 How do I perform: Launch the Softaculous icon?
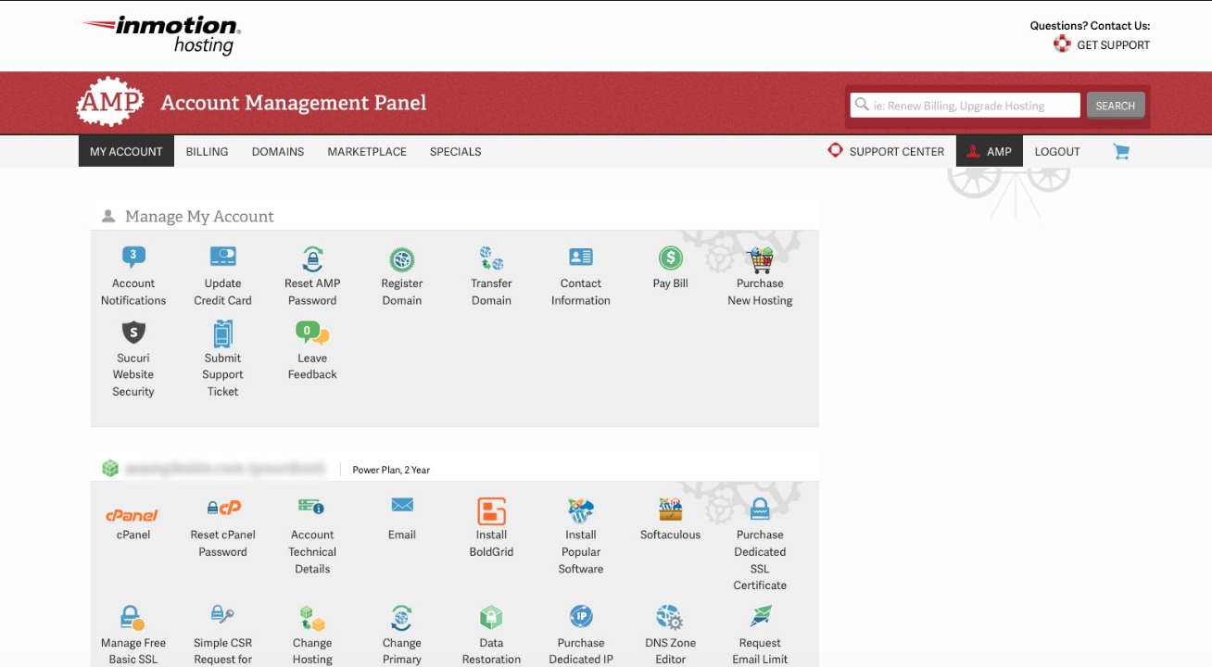coord(670,510)
